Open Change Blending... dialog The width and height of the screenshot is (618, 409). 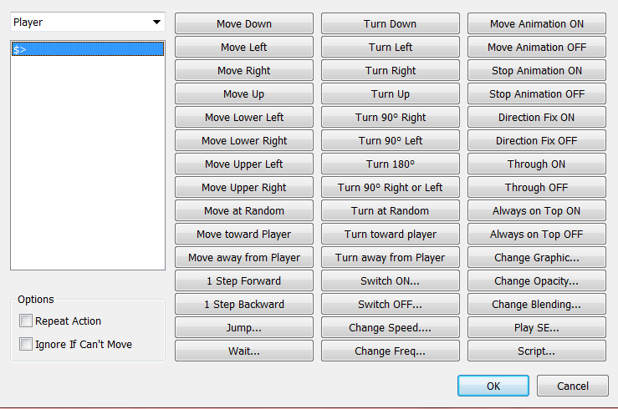click(536, 304)
